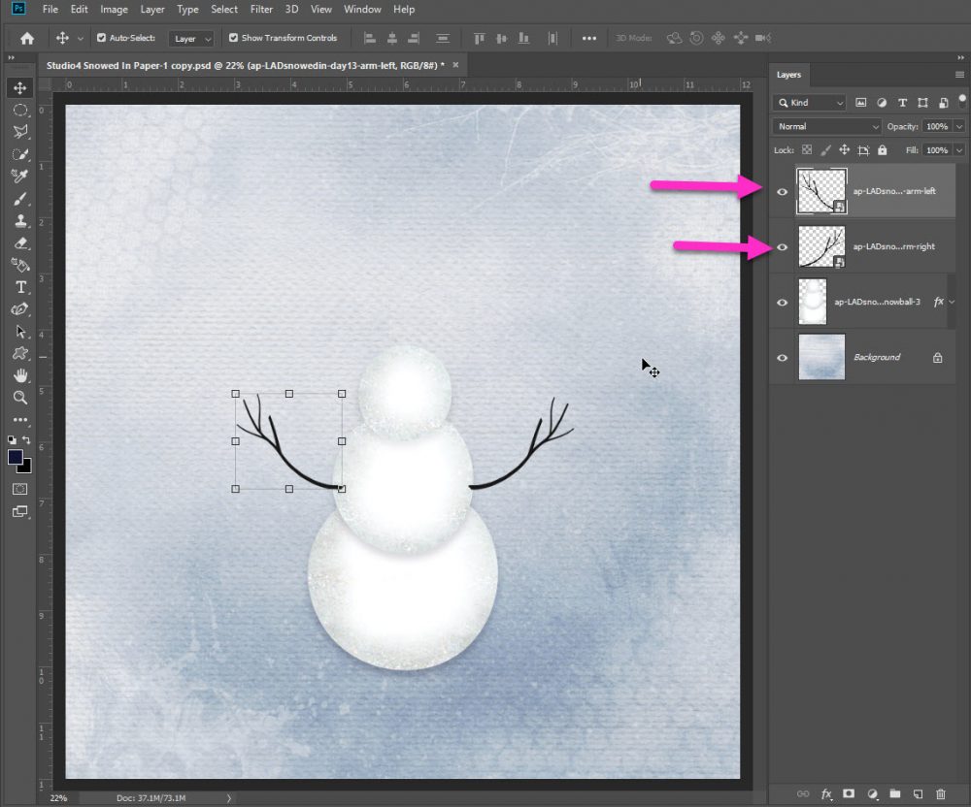
Task: Open the blend mode Normal dropdown
Action: tap(827, 127)
